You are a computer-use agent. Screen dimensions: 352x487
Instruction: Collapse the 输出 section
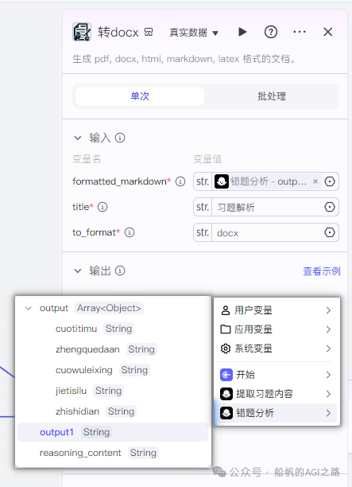coord(78,271)
